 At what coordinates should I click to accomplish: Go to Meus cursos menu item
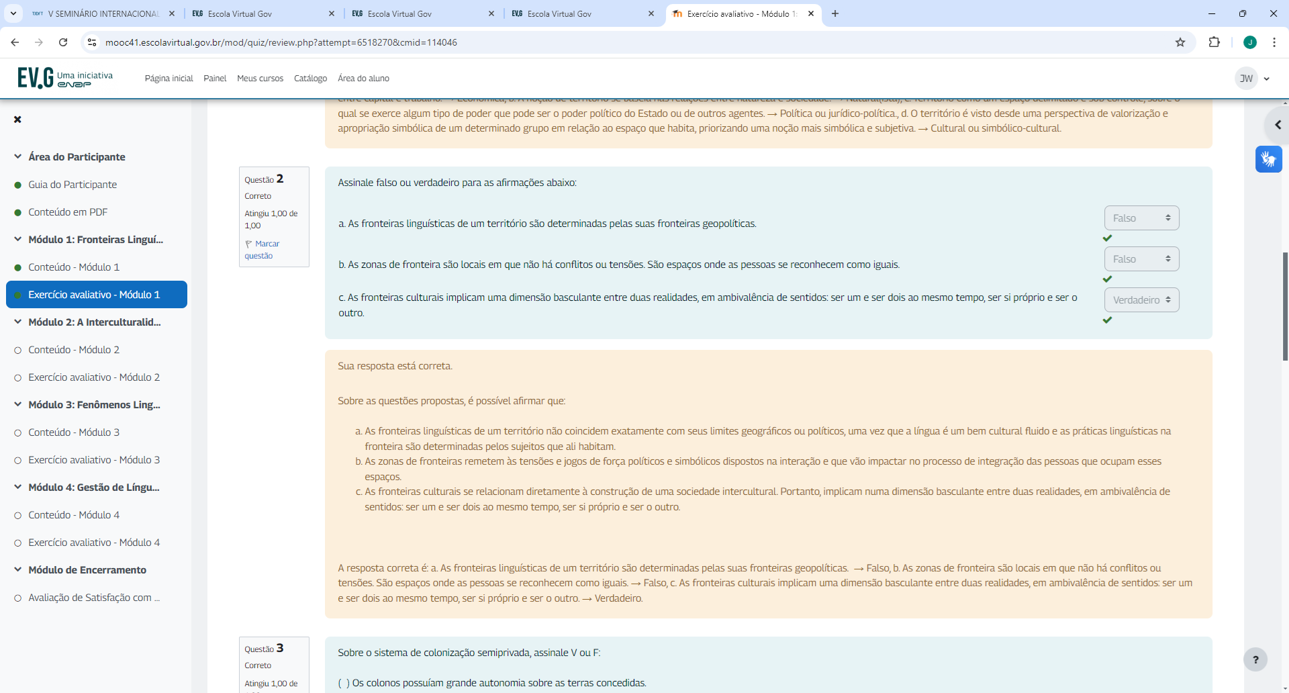click(260, 79)
